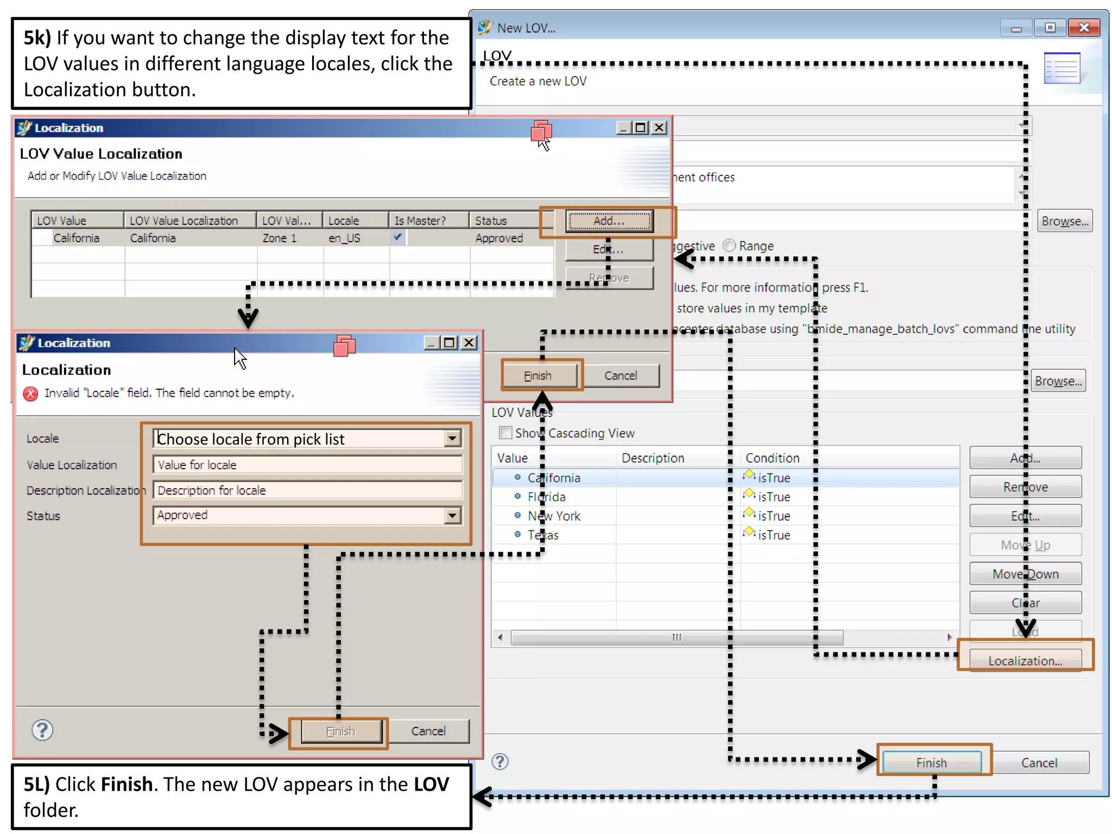This screenshot has width=1112, height=834.
Task: Toggle Is Master checkbox for California row
Action: click(x=398, y=237)
